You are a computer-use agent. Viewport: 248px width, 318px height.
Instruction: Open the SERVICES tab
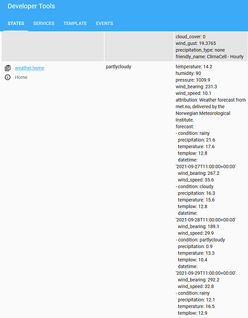tap(44, 24)
